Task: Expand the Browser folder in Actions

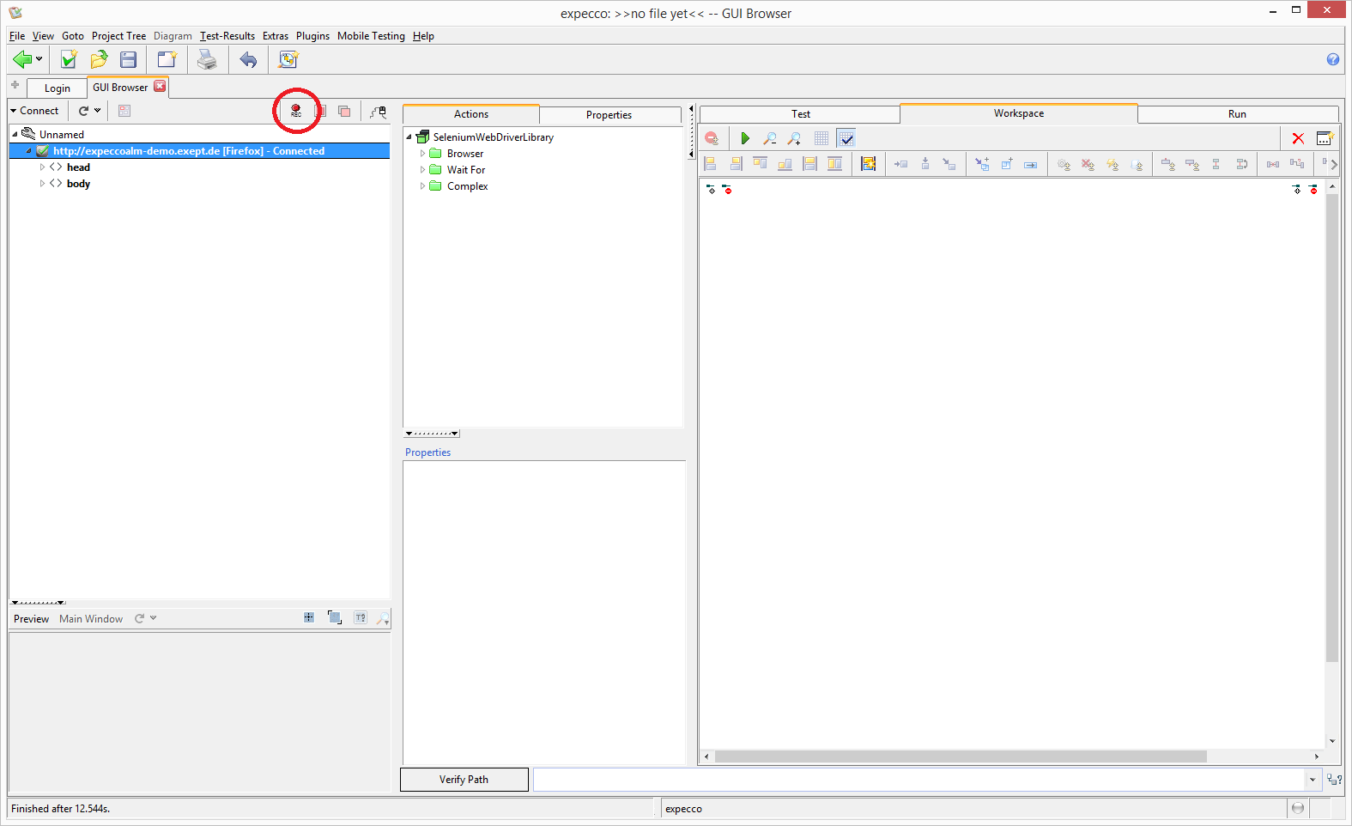Action: pos(422,154)
